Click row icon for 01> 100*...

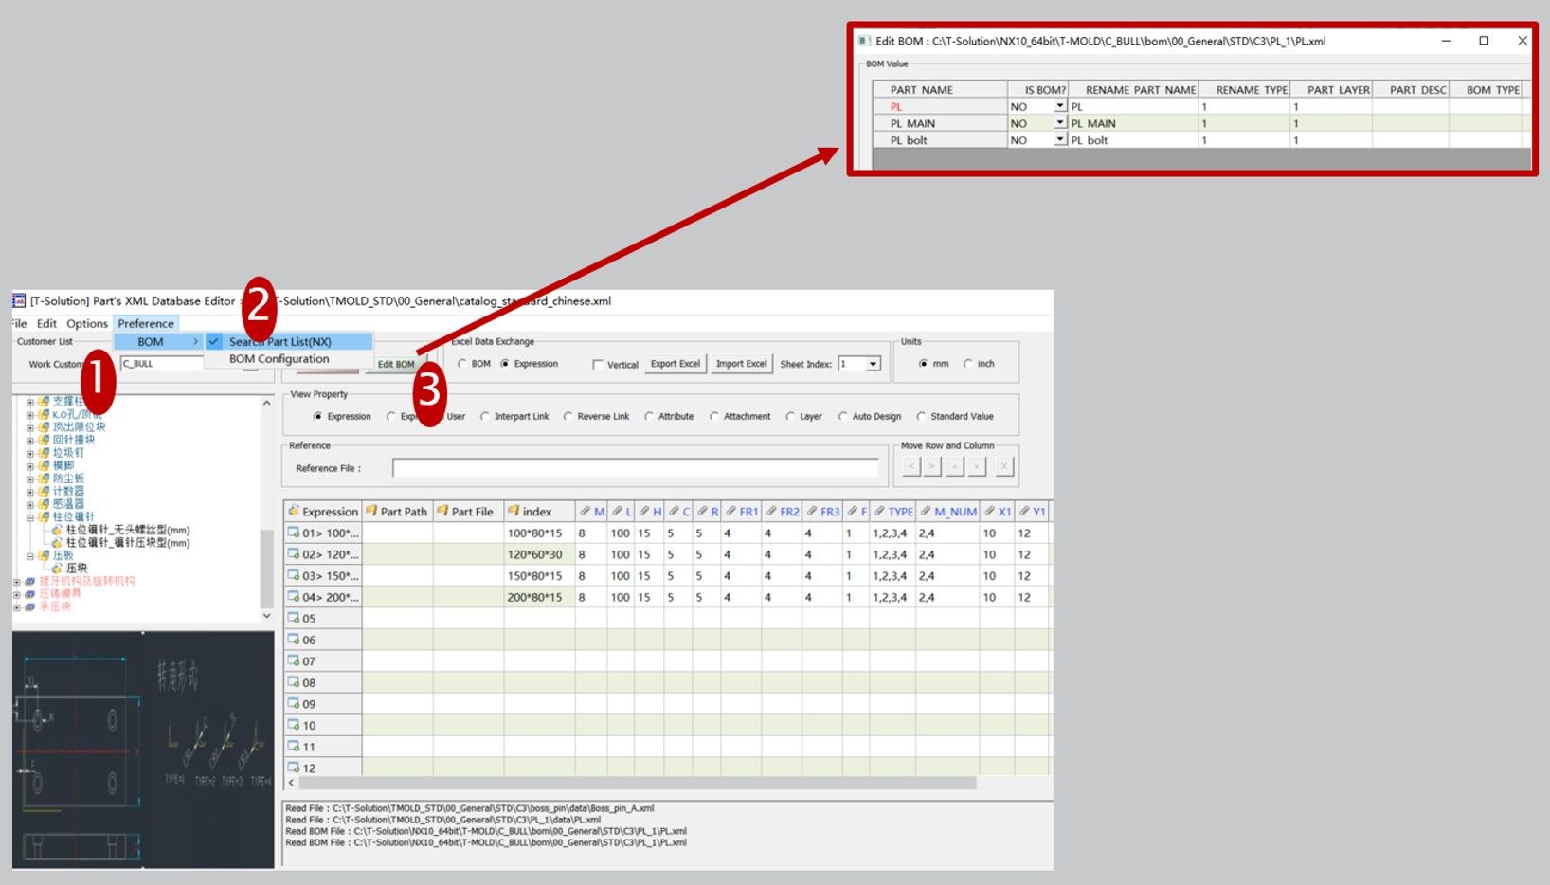point(294,533)
